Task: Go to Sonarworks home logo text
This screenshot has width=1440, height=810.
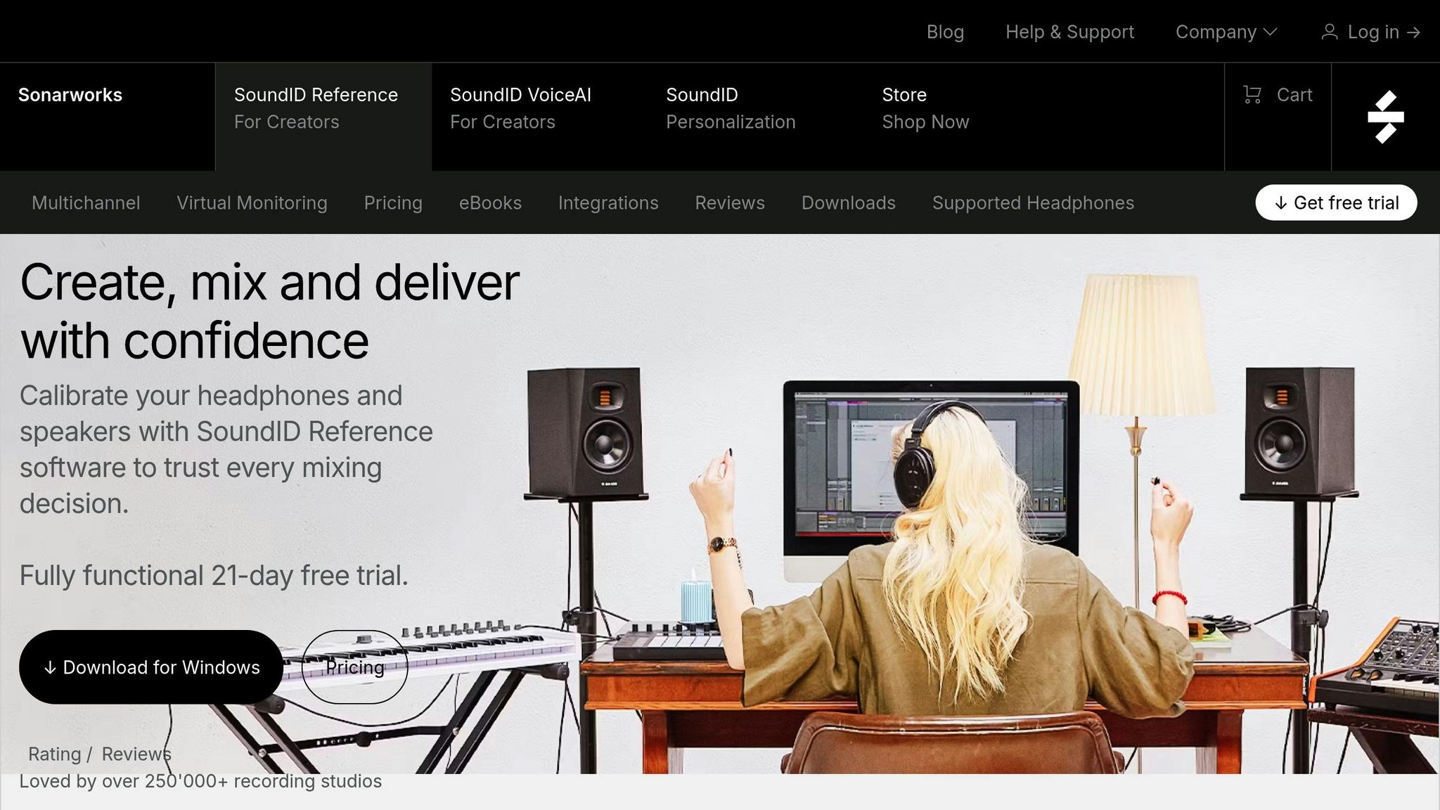Action: click(70, 95)
